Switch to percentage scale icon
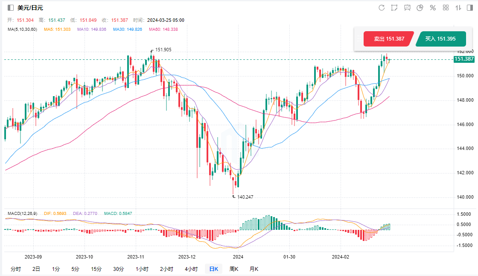The height and width of the screenshot is (276, 478). click(x=433, y=8)
